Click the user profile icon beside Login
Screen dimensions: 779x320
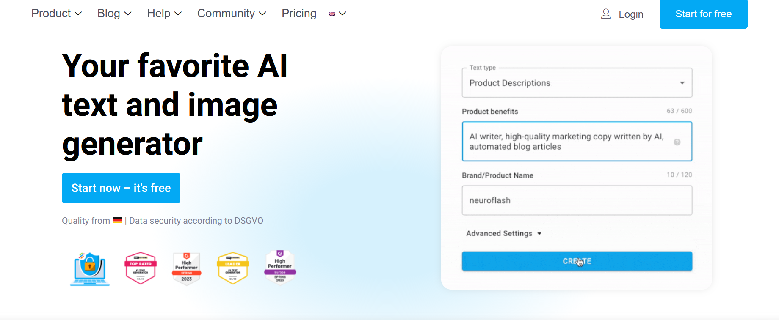pos(606,14)
